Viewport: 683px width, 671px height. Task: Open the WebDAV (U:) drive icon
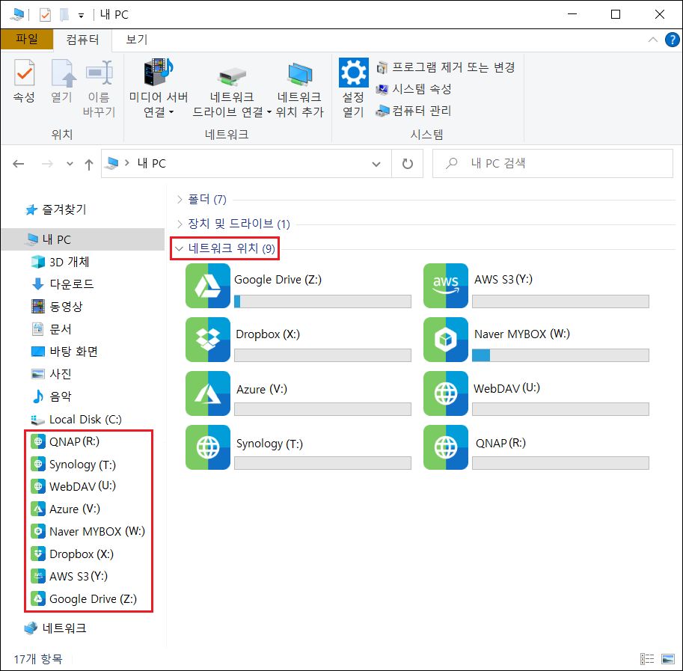[x=446, y=393]
